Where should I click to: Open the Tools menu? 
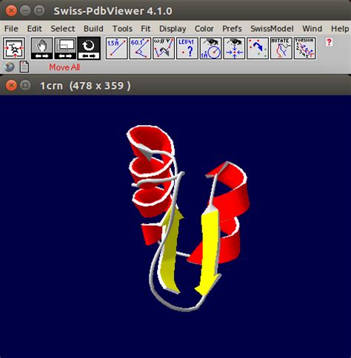pos(122,29)
